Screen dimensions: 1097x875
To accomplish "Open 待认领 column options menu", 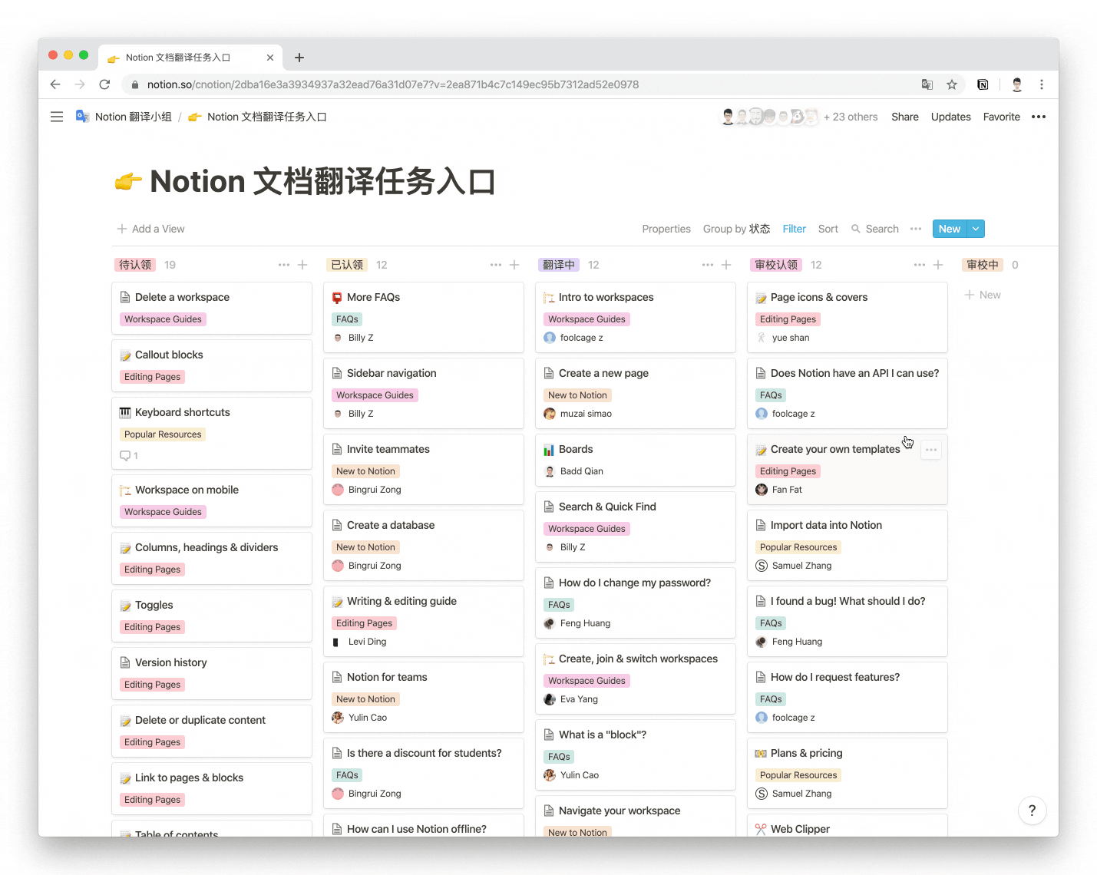I will 284,265.
